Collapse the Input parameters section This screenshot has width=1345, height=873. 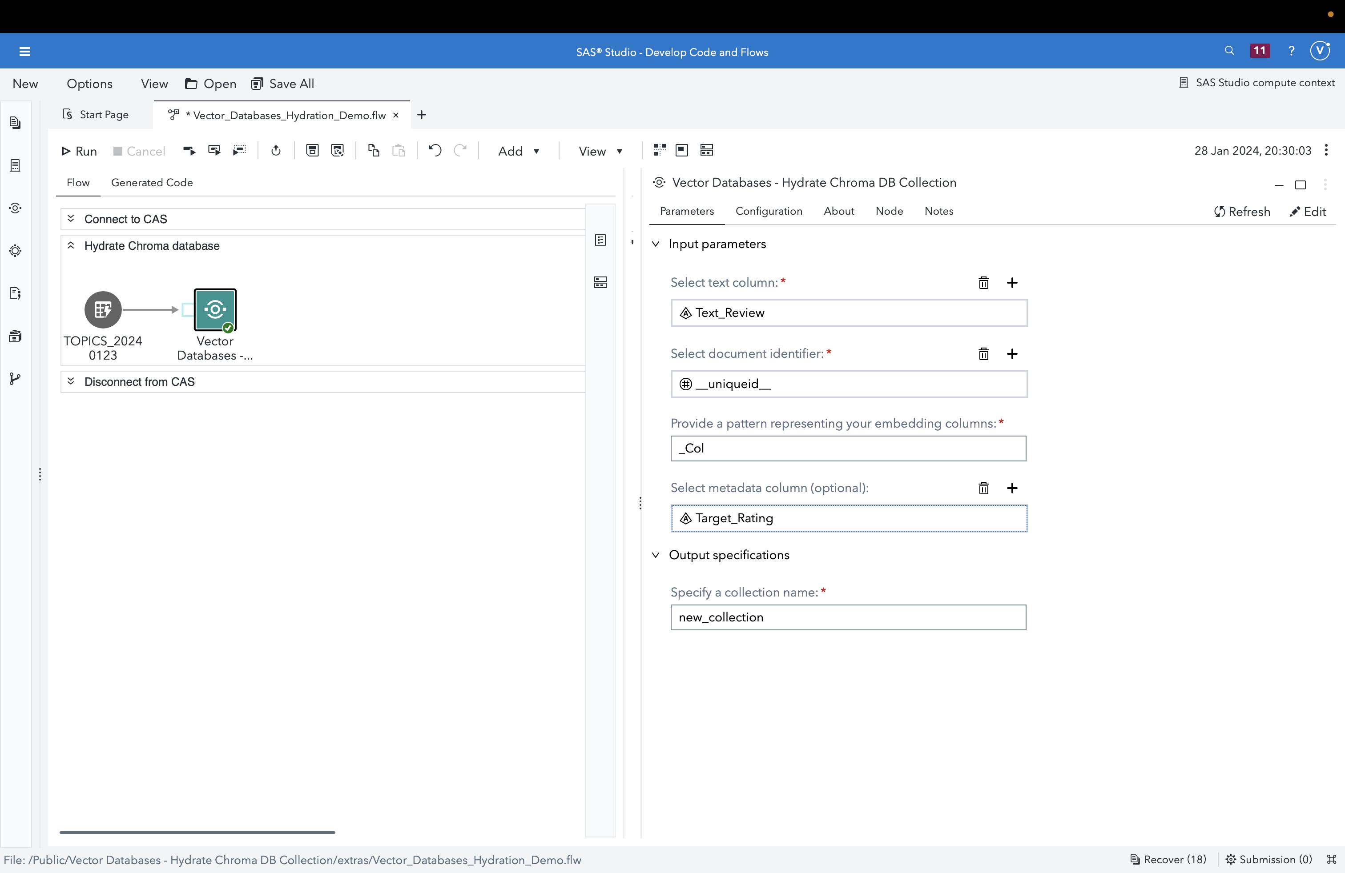[x=656, y=244]
